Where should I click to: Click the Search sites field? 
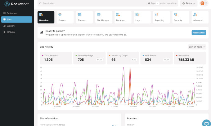(x=108, y=3)
